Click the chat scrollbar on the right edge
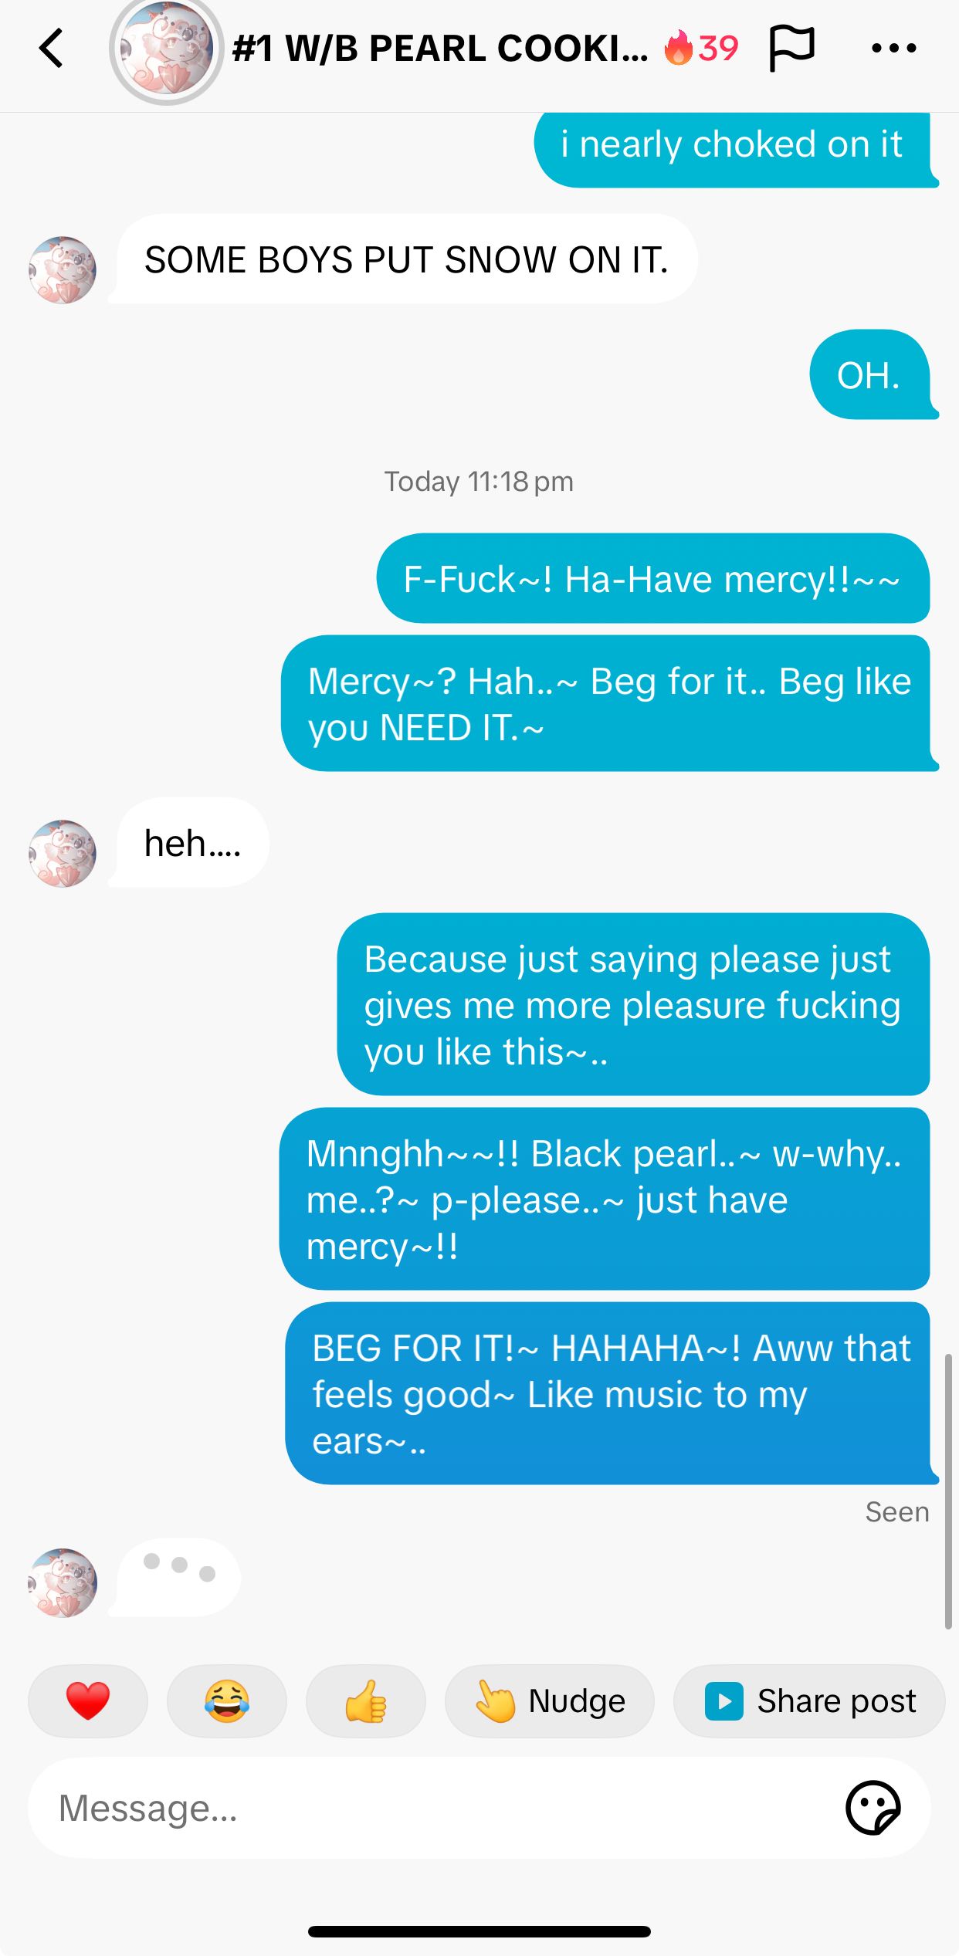The width and height of the screenshot is (959, 1956). point(947,1490)
